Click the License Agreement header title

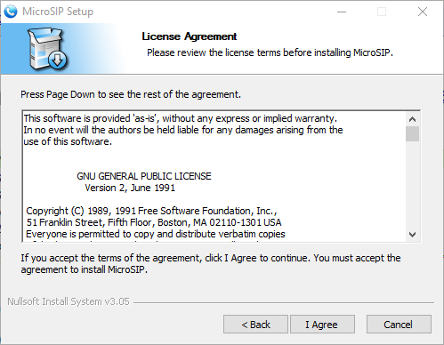point(190,36)
